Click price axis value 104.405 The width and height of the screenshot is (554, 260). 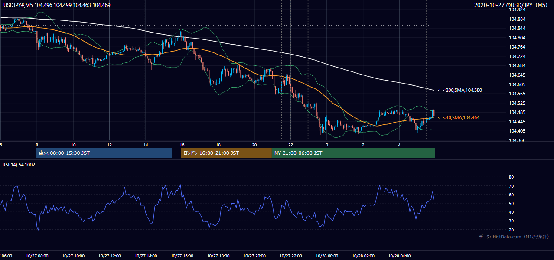517,131
